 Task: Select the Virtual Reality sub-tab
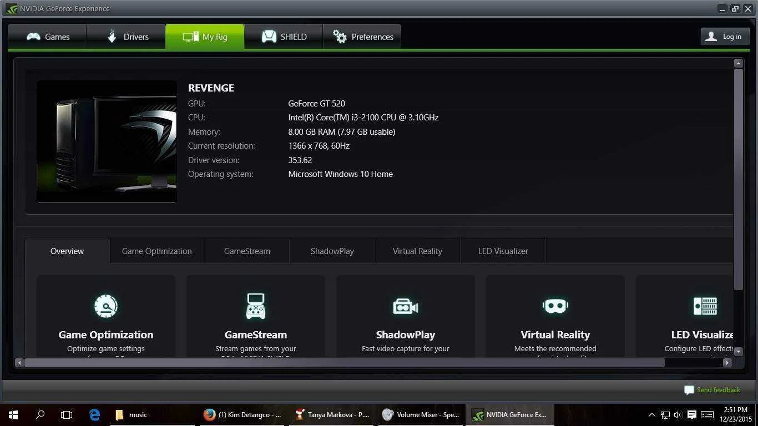click(417, 251)
